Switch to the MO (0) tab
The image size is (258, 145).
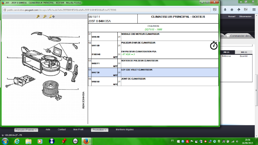tap(244, 52)
